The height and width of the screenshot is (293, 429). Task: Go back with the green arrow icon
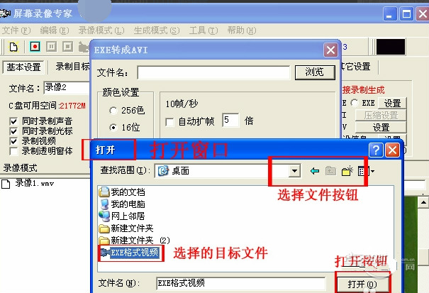pyautogui.click(x=315, y=171)
